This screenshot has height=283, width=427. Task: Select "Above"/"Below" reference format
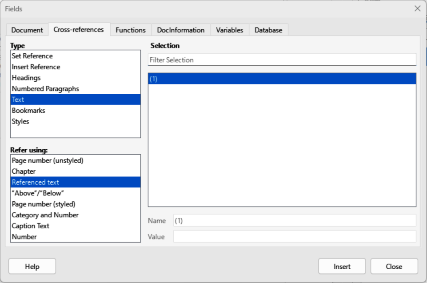point(38,193)
